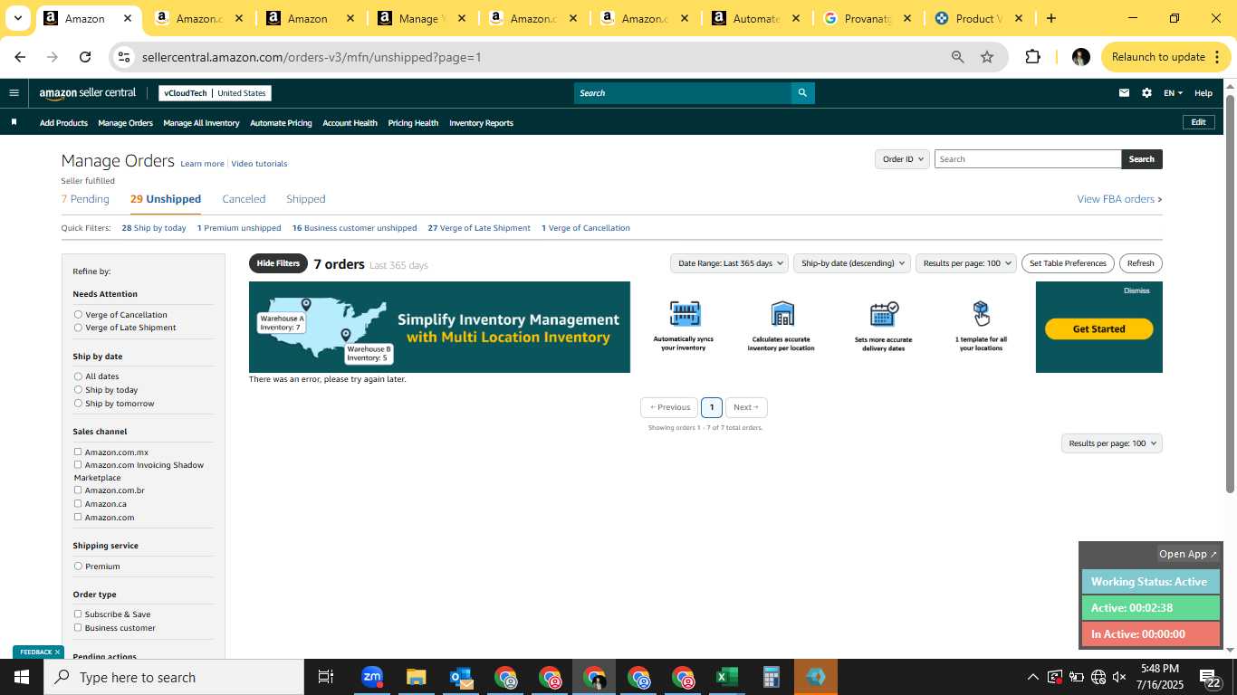Open the Shipped orders tab
The height and width of the screenshot is (695, 1237).
pyautogui.click(x=306, y=199)
